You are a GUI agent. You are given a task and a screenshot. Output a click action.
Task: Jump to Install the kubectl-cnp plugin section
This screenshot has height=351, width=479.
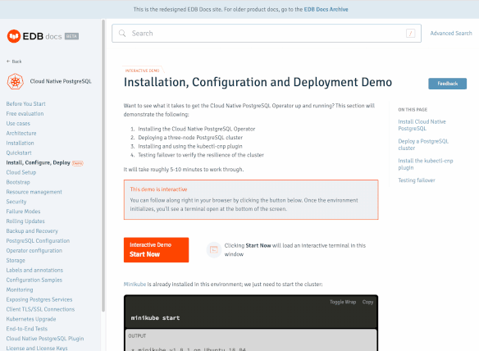tap(425, 164)
